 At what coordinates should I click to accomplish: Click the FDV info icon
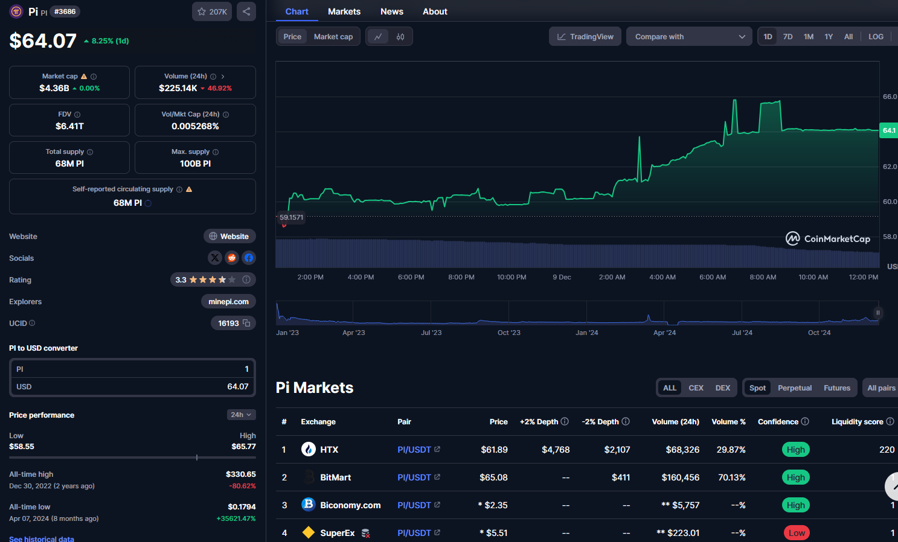(77, 115)
